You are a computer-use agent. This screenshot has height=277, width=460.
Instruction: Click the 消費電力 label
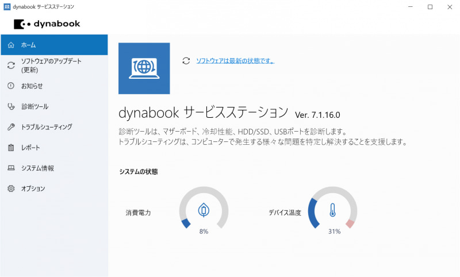point(138,213)
